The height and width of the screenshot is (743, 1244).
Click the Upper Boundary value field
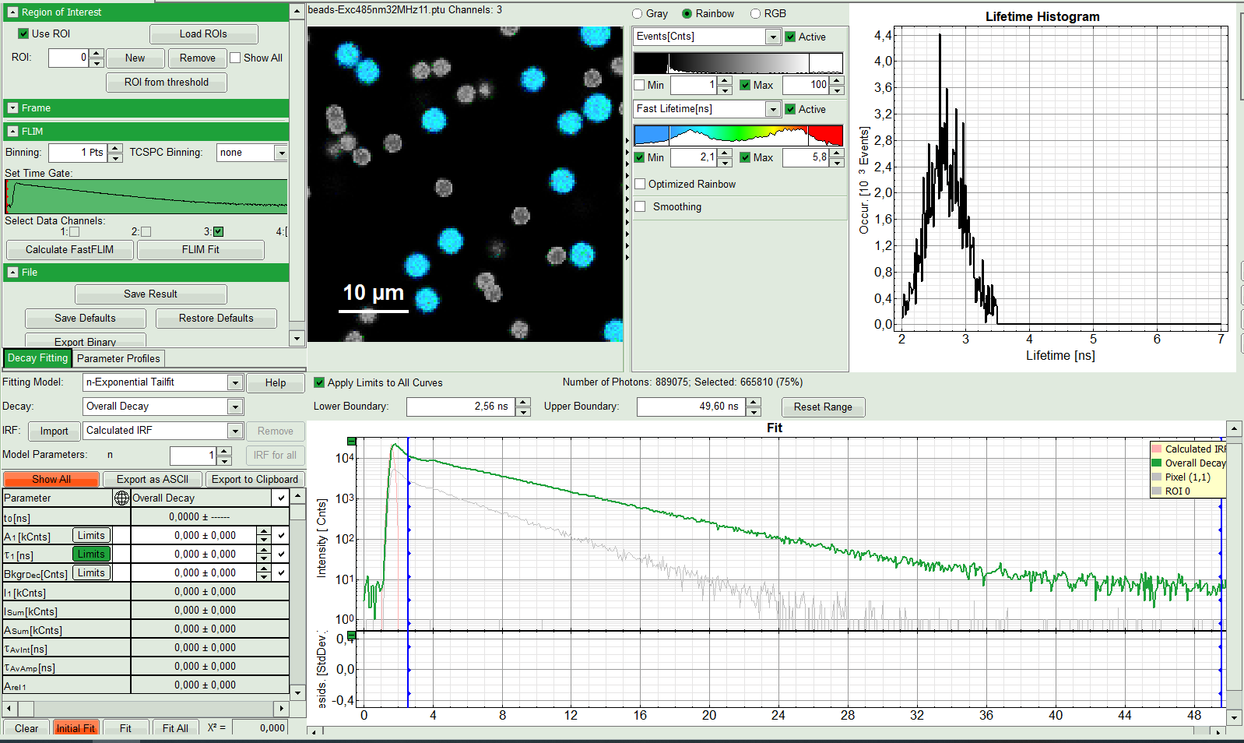690,407
